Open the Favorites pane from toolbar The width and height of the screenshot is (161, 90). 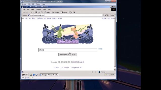coord(56,12)
